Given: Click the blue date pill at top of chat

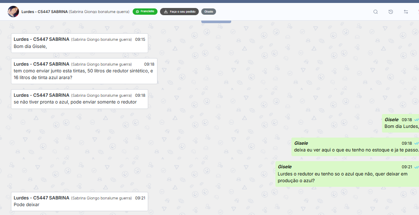Looking at the screenshot, I should (216, 21).
